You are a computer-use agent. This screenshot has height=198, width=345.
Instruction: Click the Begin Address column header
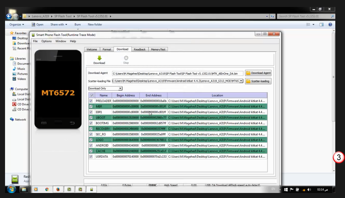126,95
